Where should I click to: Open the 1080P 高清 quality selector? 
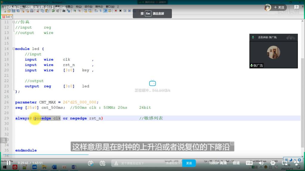coord(218,163)
